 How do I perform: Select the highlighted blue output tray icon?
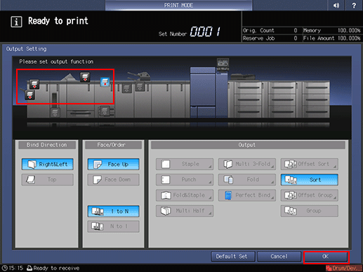pyautogui.click(x=105, y=82)
